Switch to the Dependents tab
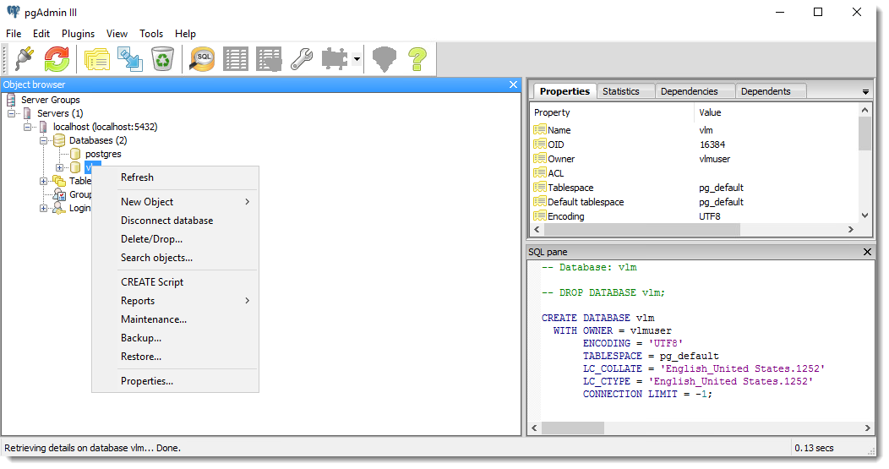889x469 pixels. pyautogui.click(x=771, y=91)
